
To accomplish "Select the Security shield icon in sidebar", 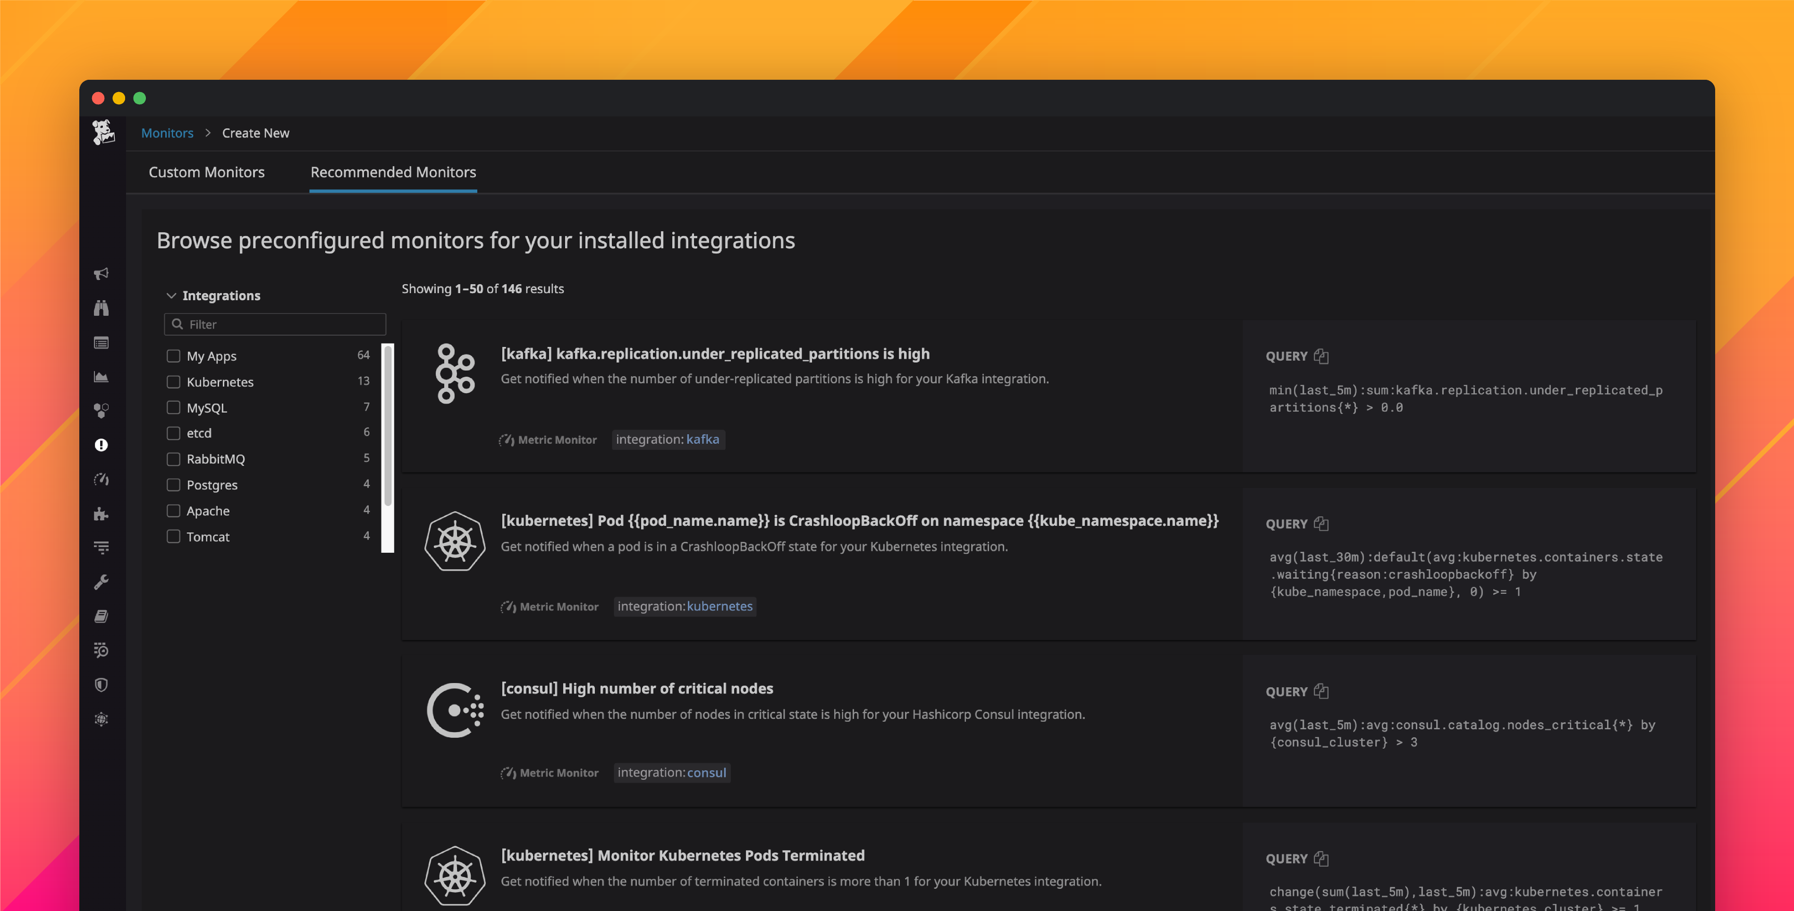I will 102,684.
